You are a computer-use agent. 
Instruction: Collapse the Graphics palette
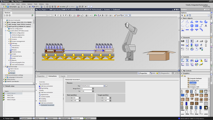[x=182, y=73]
